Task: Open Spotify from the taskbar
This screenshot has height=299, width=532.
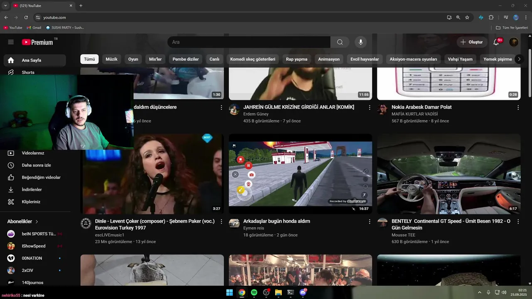Action: tap(254, 292)
